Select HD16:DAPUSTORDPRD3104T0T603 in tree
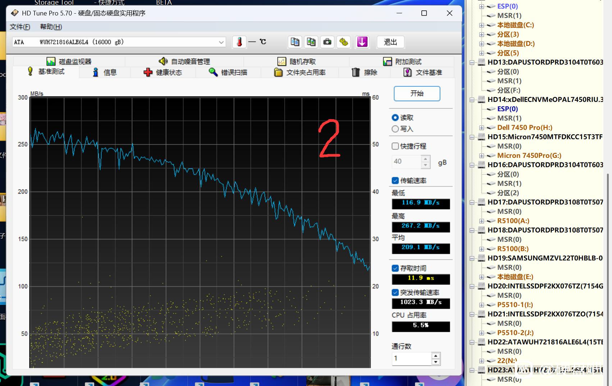The image size is (612, 386). pyautogui.click(x=545, y=165)
